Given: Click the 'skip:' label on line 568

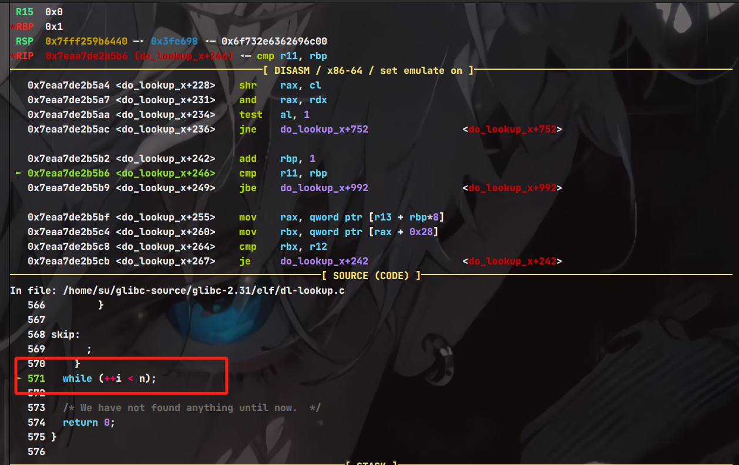Looking at the screenshot, I should click(66, 334).
